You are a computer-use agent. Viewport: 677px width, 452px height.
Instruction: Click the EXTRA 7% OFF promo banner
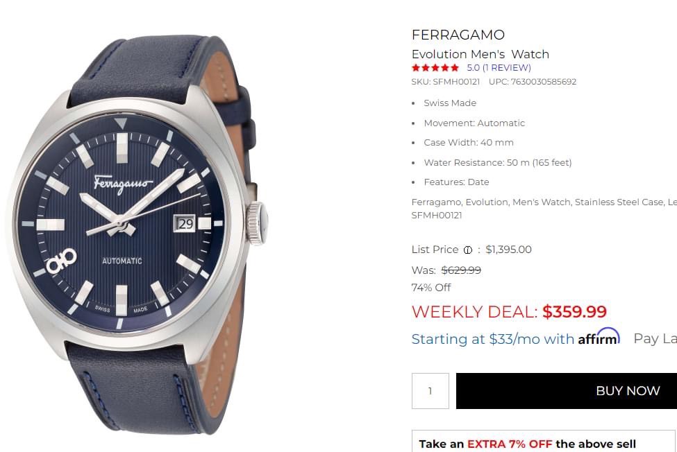coord(528,444)
